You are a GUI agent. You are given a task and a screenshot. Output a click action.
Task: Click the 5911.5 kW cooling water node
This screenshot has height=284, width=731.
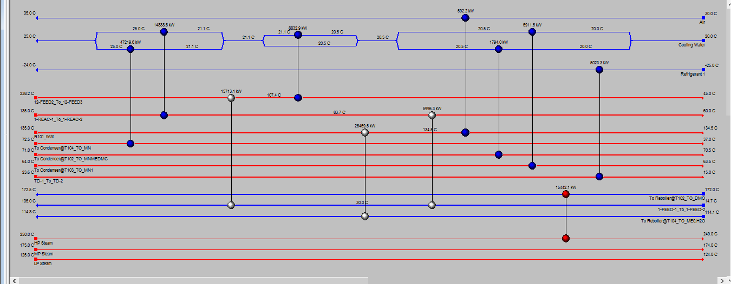point(532,32)
